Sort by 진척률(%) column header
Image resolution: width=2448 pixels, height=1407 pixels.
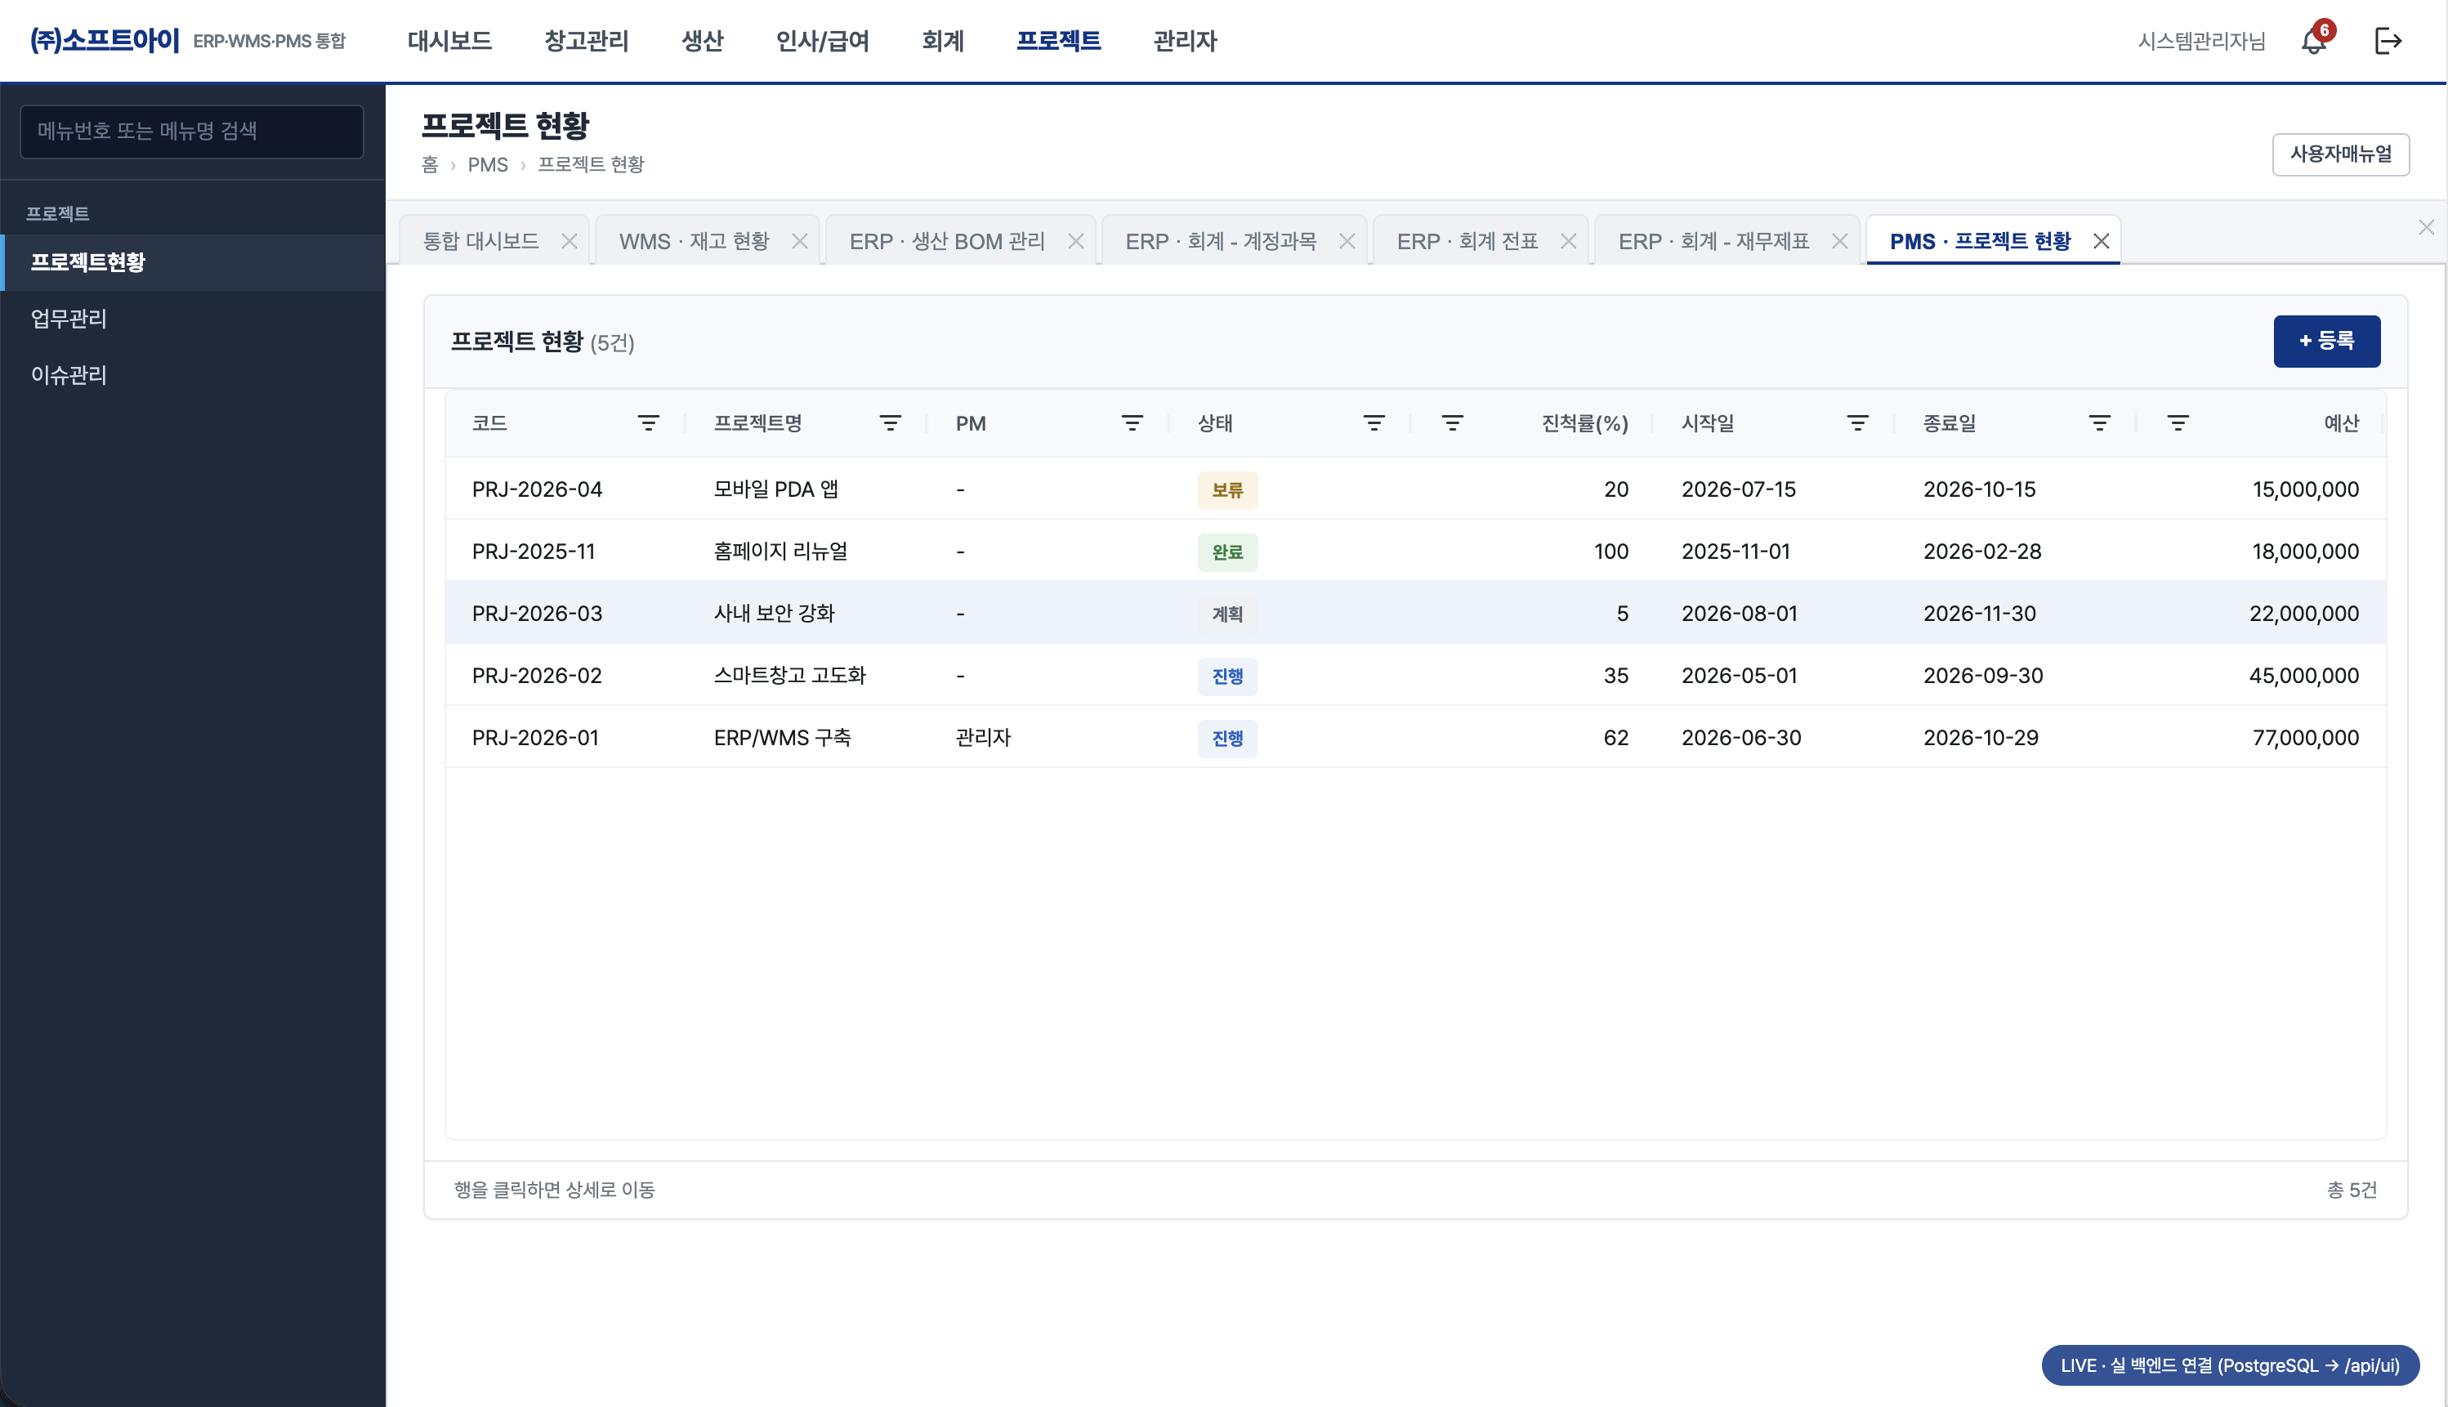point(1584,423)
